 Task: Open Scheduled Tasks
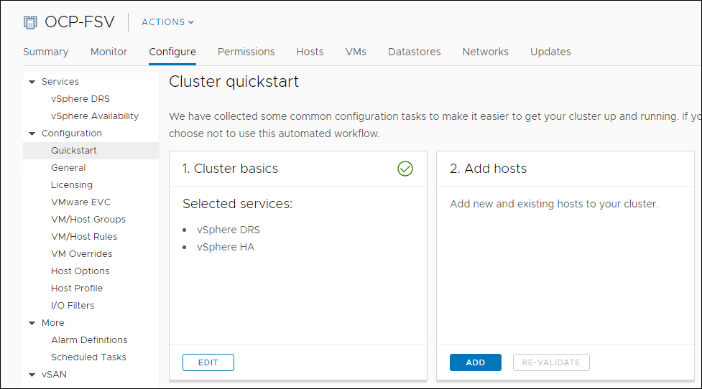pyautogui.click(x=88, y=357)
